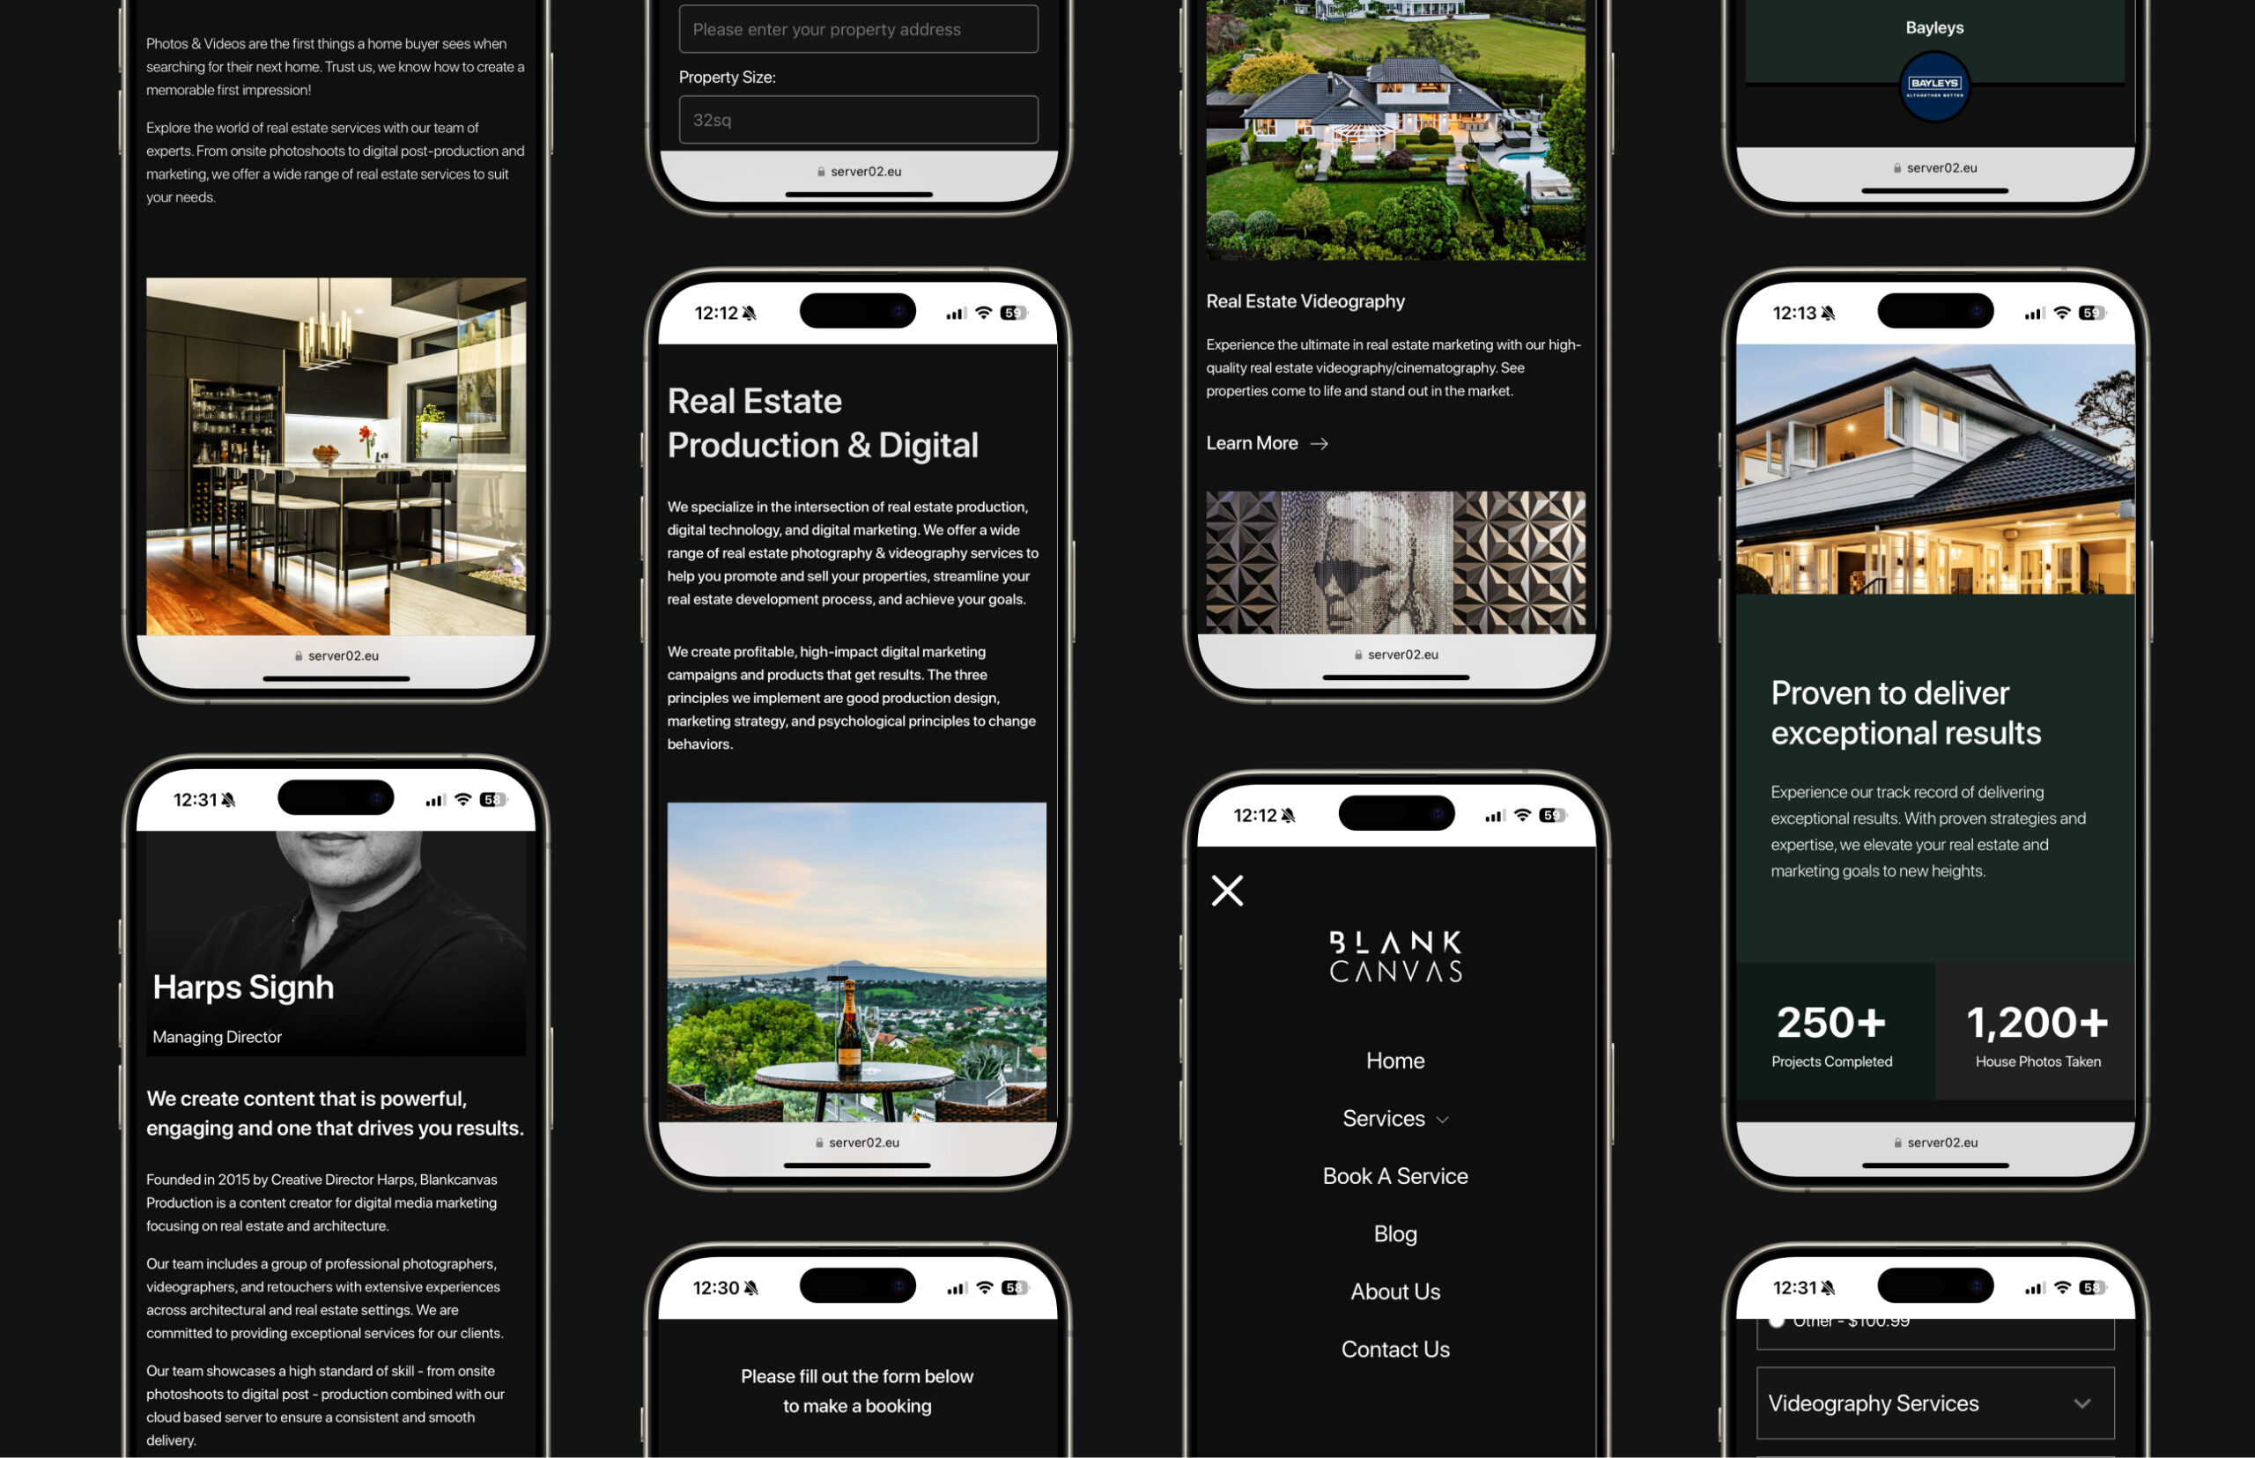Click the Blog navigation menu item
Image resolution: width=2255 pixels, height=1458 pixels.
[x=1395, y=1232]
